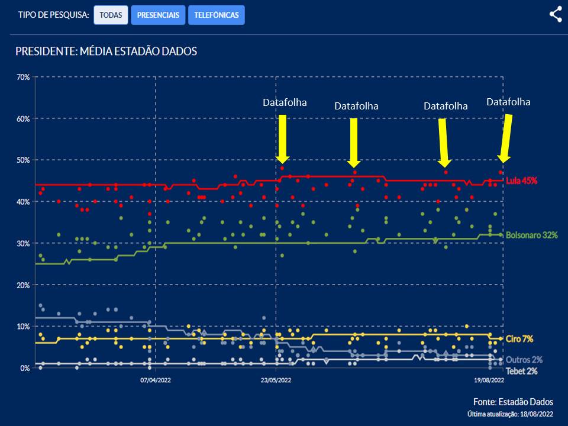Click the Última atualização date text
The width and height of the screenshot is (568, 426).
tap(510, 414)
